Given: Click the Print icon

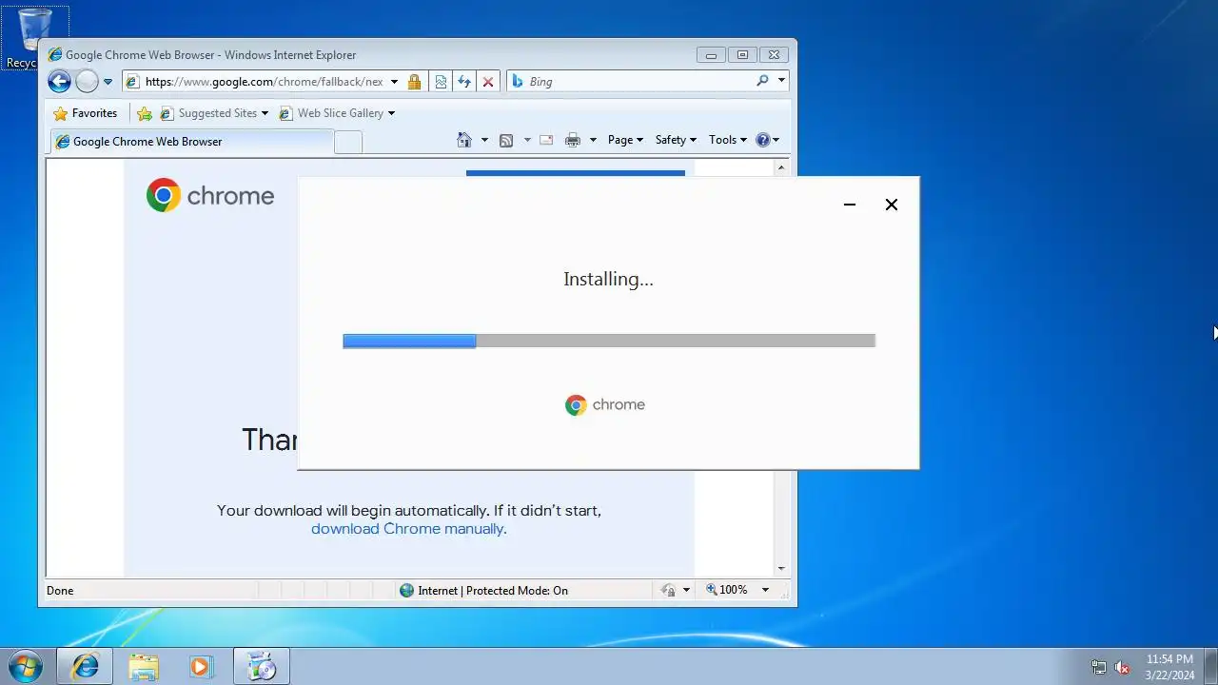Looking at the screenshot, I should tap(573, 140).
